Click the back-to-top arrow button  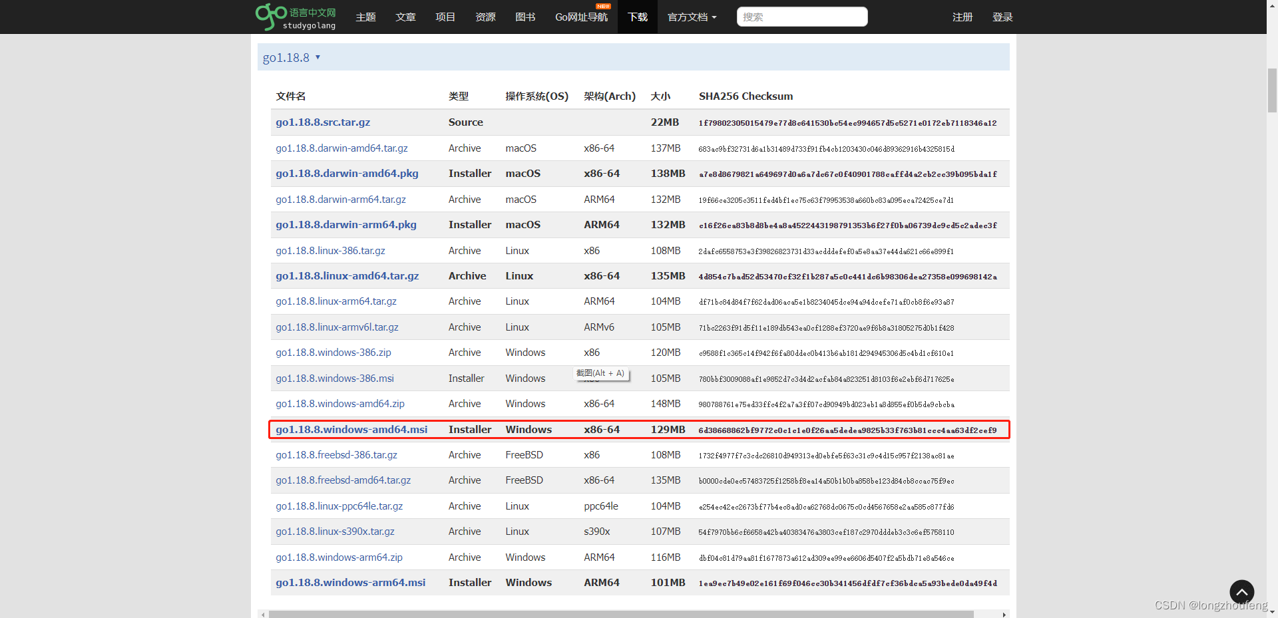point(1241,592)
